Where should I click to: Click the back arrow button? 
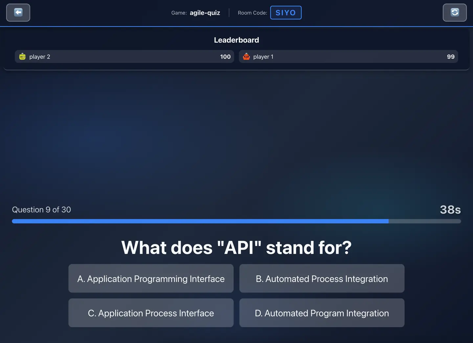tap(18, 12)
